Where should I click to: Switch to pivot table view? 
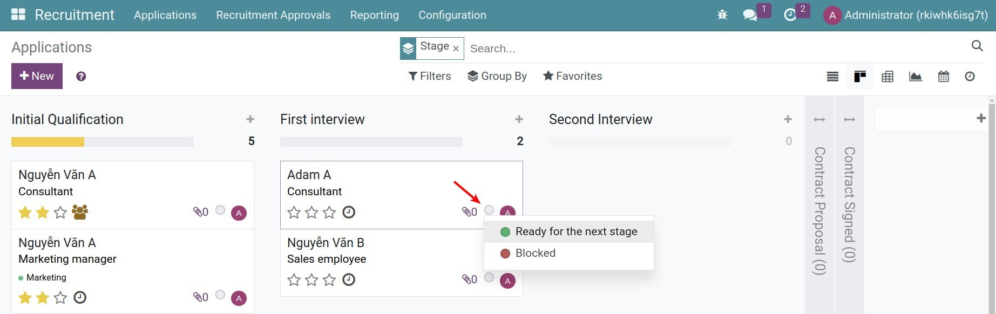[887, 77]
